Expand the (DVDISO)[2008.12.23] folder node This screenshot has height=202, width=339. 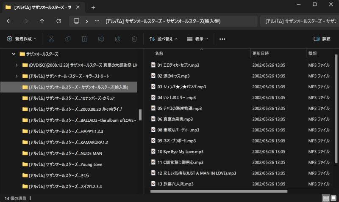click(17, 65)
